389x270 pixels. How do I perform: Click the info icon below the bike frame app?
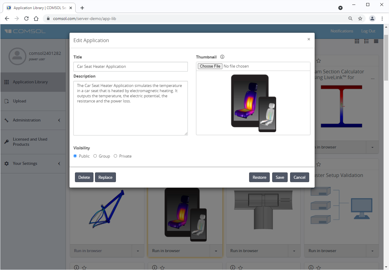(76, 267)
